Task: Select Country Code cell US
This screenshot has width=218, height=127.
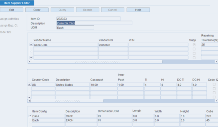Action: click(x=43, y=85)
